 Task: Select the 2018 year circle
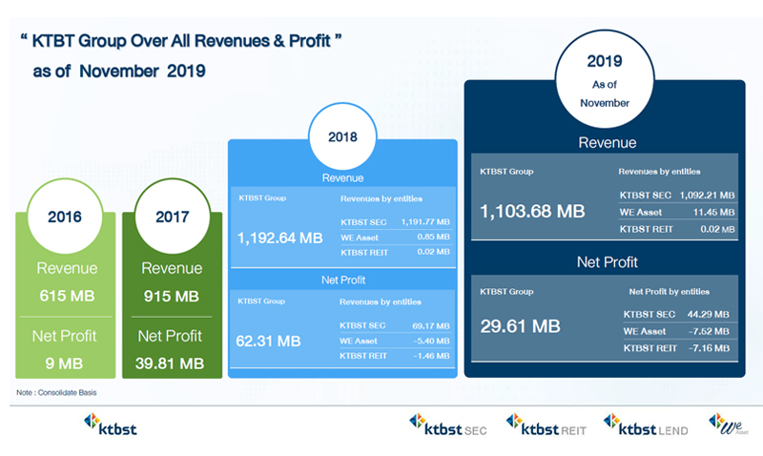[x=342, y=136]
